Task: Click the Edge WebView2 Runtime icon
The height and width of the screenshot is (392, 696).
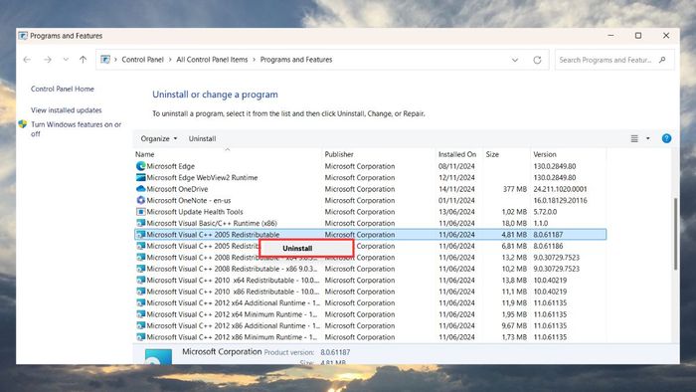Action: coord(141,177)
